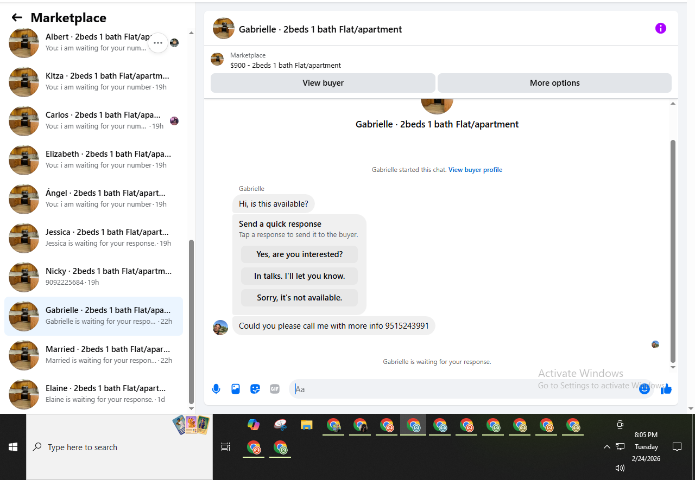The image size is (695, 480).
Task: Send the quick reply "Sorry, it's not available."
Action: 299,298
